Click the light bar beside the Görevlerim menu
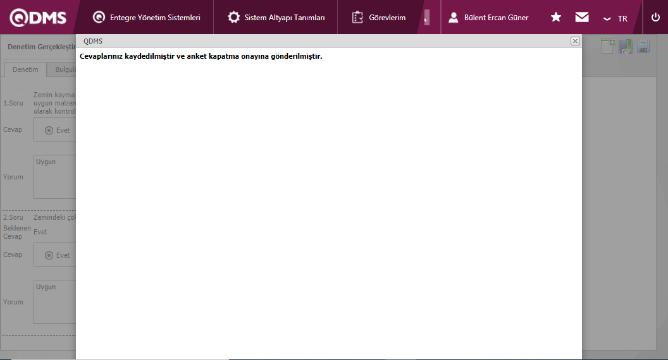 coord(427,18)
